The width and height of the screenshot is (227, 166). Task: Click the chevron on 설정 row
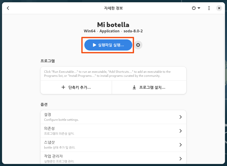(181, 117)
